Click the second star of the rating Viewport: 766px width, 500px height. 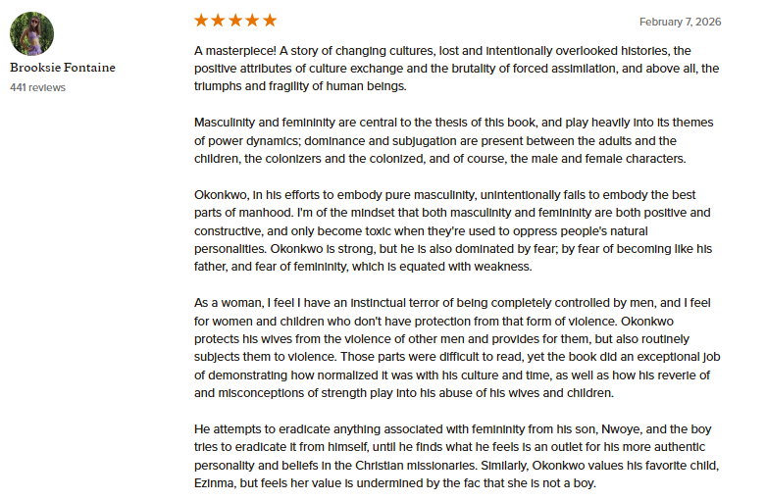(219, 21)
